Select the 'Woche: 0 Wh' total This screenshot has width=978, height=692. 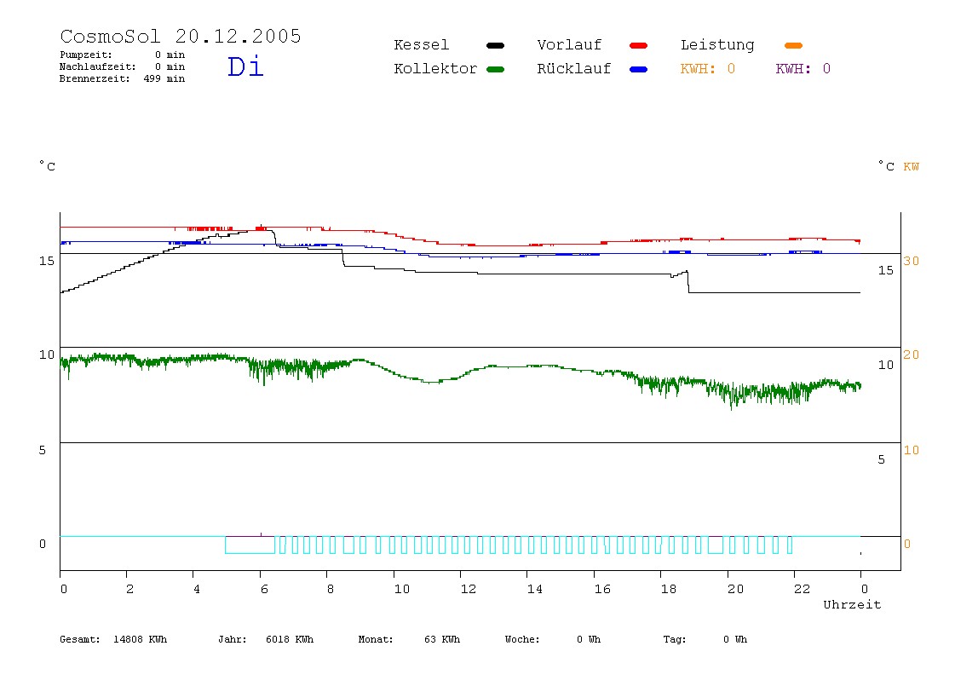coord(553,639)
